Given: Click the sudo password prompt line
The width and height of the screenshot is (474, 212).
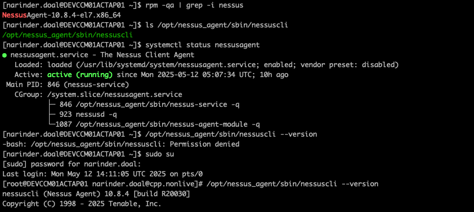Looking at the screenshot, I should click(x=72, y=164).
